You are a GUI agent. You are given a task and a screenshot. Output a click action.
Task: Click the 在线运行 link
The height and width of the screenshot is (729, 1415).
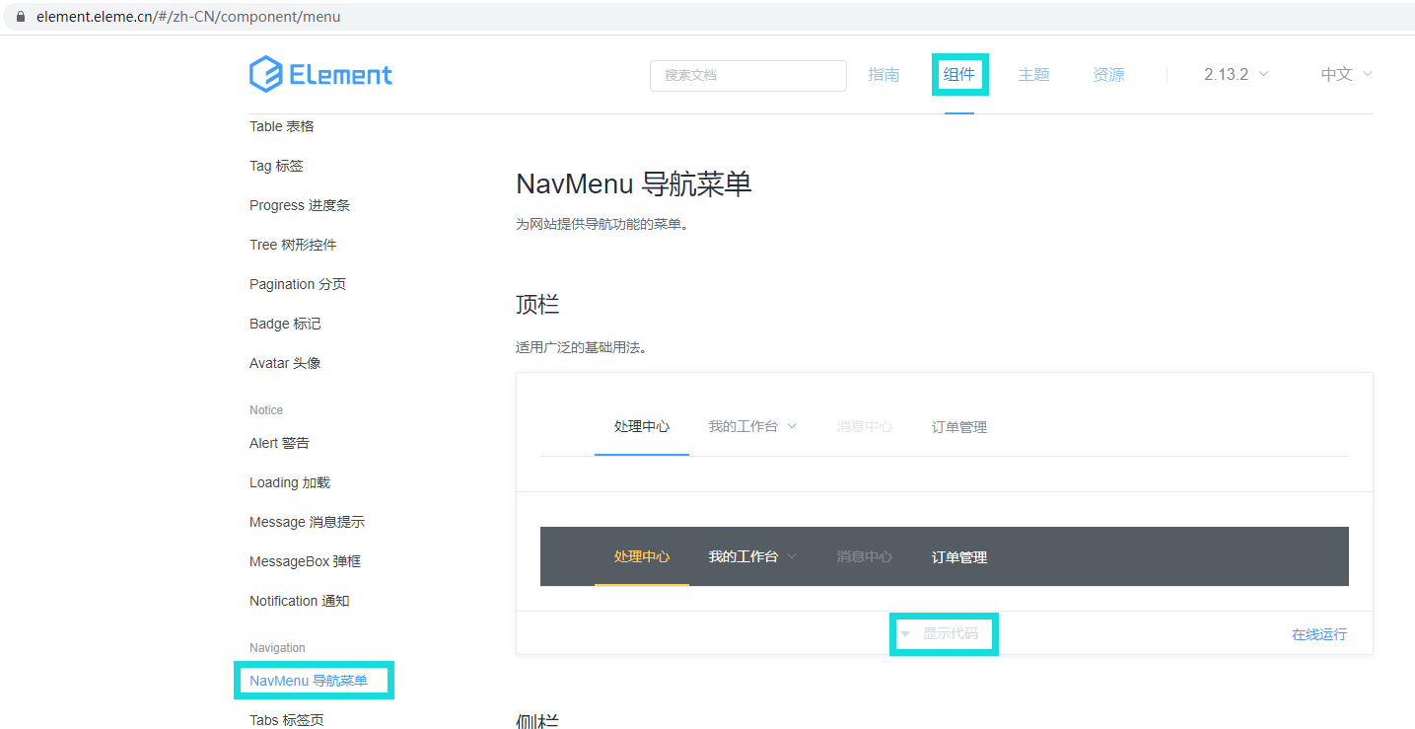[1319, 634]
